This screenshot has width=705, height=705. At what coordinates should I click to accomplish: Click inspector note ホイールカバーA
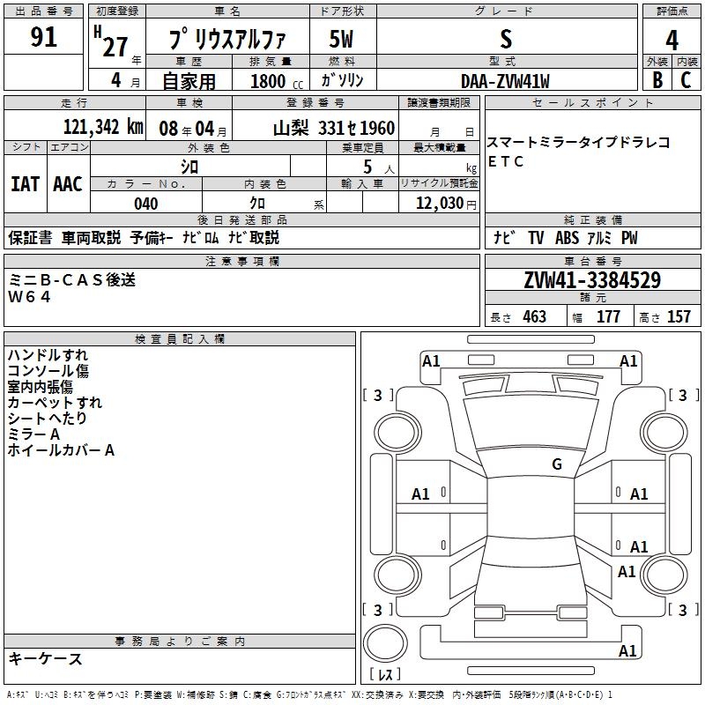[61, 450]
